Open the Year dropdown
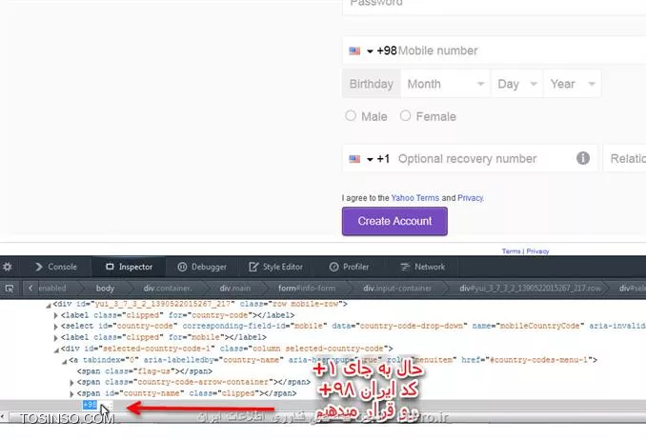646x439 pixels. tap(573, 84)
